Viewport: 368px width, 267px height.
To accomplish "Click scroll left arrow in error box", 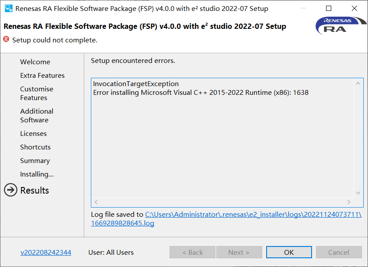I will point(96,202).
